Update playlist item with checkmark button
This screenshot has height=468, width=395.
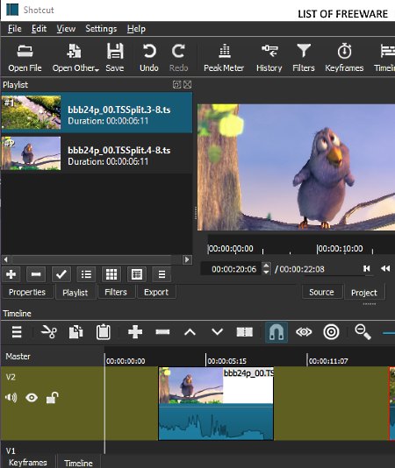(61, 274)
